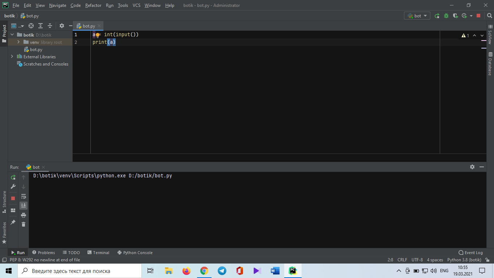Click the green Debug bug icon
The width and height of the screenshot is (494, 278).
tap(446, 16)
